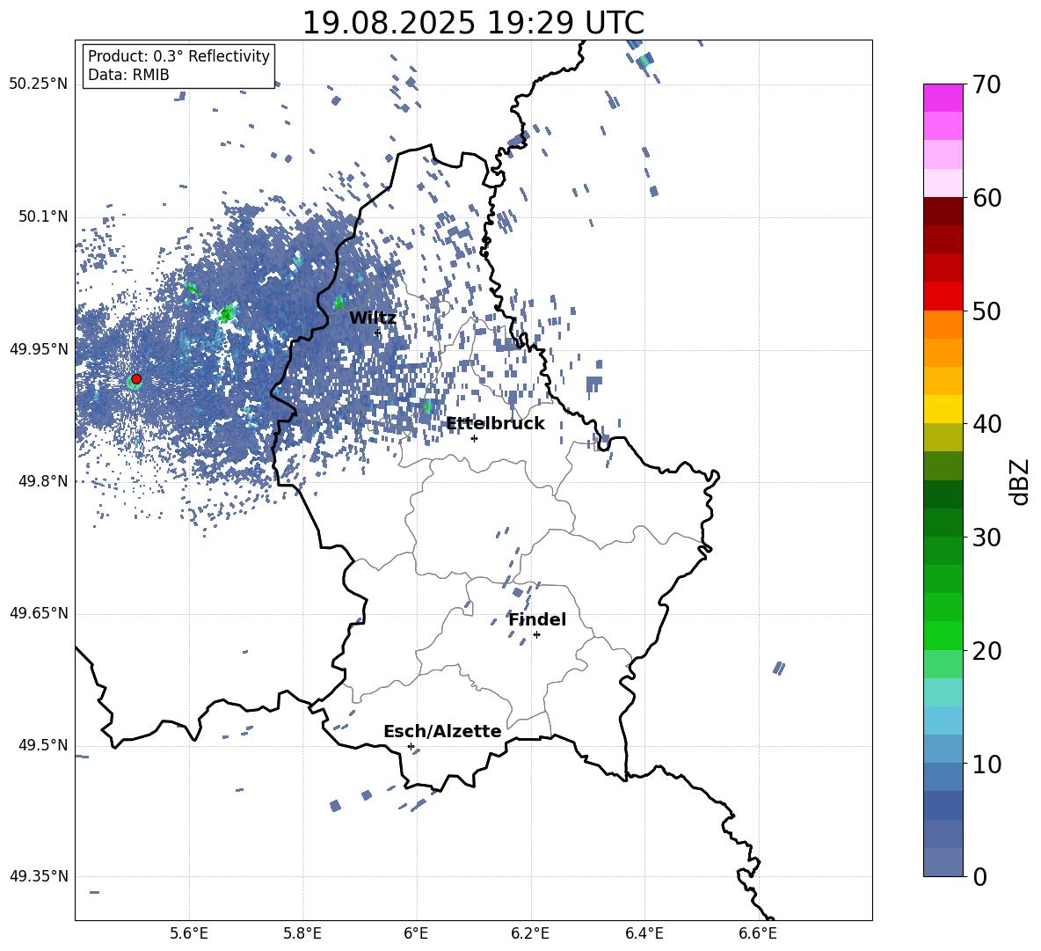Click the magenta top swatch of the colorbar
Image resolution: width=1041 pixels, height=951 pixels.
[x=943, y=98]
